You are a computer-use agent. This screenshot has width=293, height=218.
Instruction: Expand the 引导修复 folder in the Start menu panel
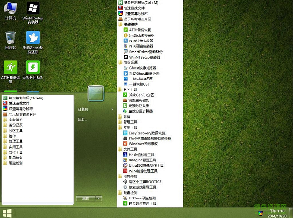[13, 158]
